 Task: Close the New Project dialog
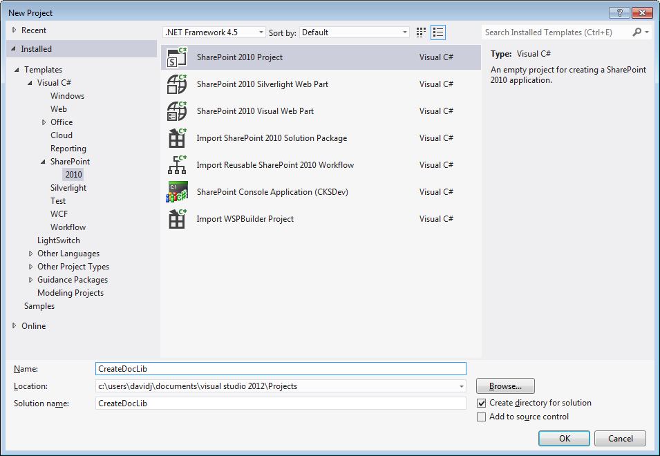(642, 12)
